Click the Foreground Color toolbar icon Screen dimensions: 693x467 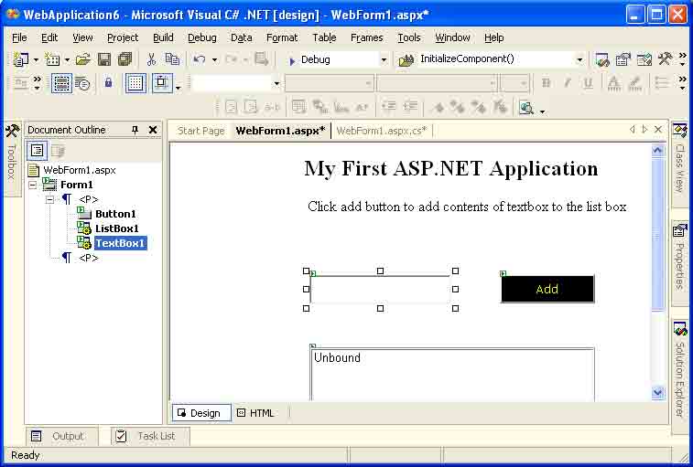point(613,83)
